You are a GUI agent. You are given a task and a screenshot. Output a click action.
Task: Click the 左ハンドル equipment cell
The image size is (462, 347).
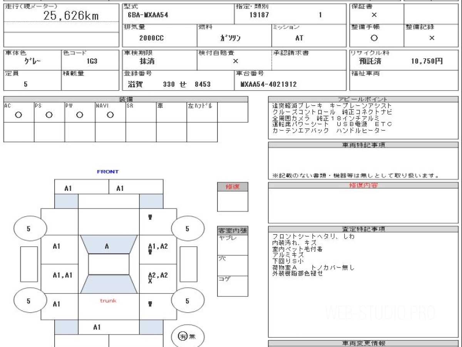(202, 112)
